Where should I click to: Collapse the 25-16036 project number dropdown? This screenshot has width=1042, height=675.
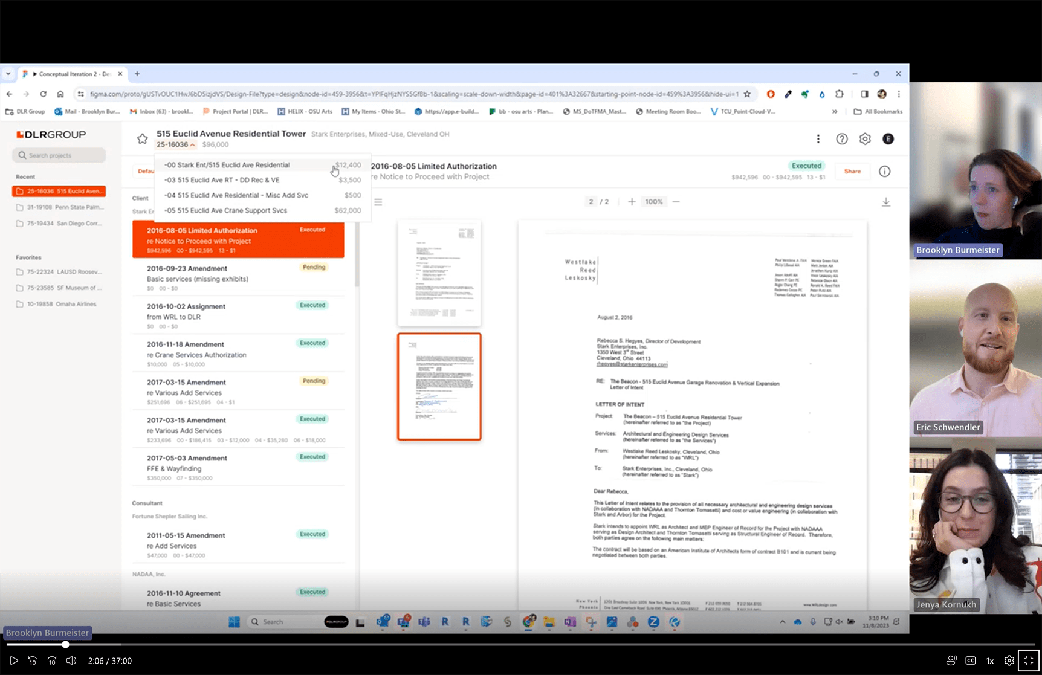click(176, 145)
